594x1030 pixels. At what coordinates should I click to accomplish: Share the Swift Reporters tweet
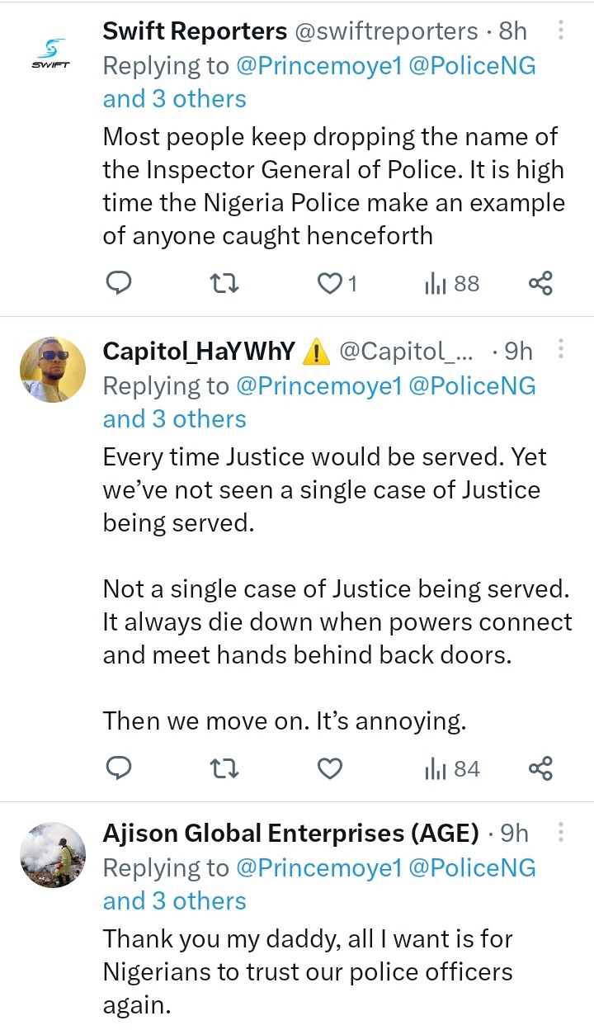[540, 284]
